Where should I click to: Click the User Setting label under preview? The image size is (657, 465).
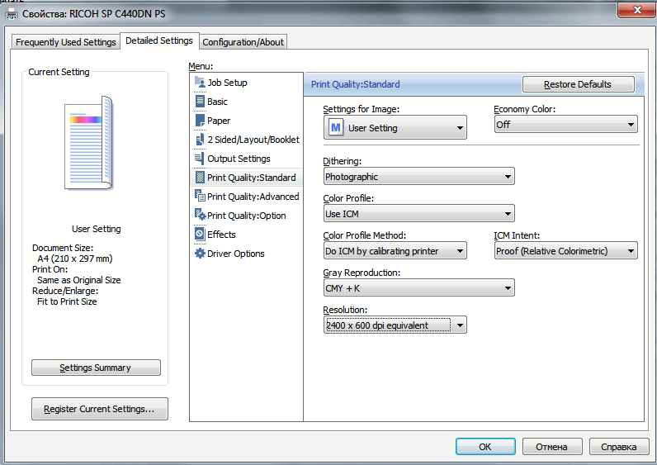[x=97, y=229]
